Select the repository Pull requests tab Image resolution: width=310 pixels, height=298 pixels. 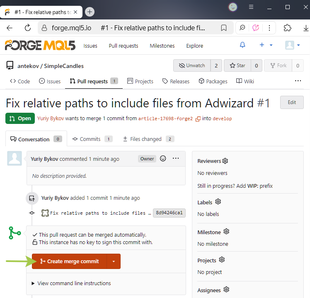(x=94, y=81)
